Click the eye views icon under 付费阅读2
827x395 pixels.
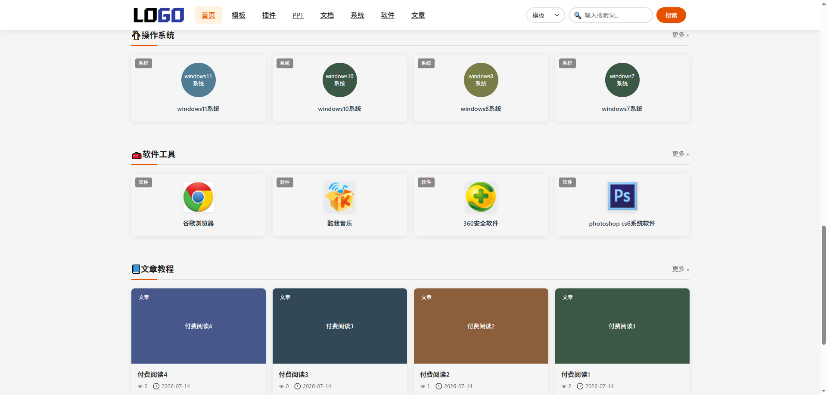coord(423,386)
